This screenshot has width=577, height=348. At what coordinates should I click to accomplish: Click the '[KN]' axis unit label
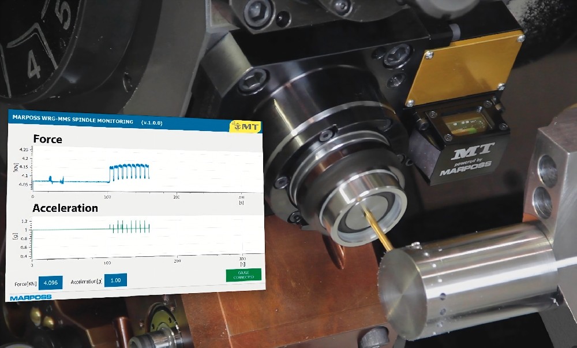[x=16, y=167]
